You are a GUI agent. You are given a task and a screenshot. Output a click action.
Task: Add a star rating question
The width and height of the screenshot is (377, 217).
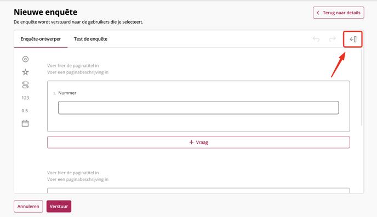[25, 72]
